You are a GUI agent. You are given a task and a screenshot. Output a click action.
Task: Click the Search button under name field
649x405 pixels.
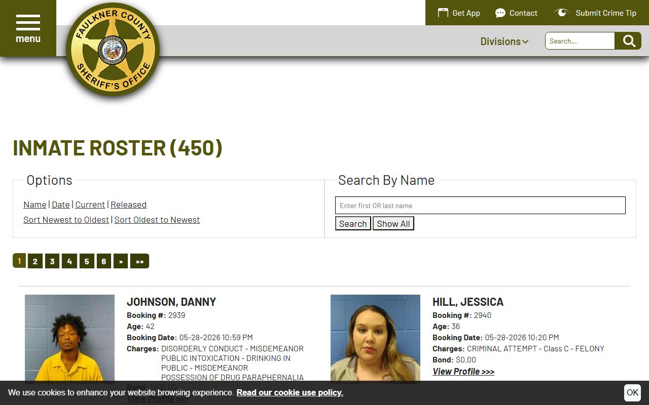click(x=353, y=224)
